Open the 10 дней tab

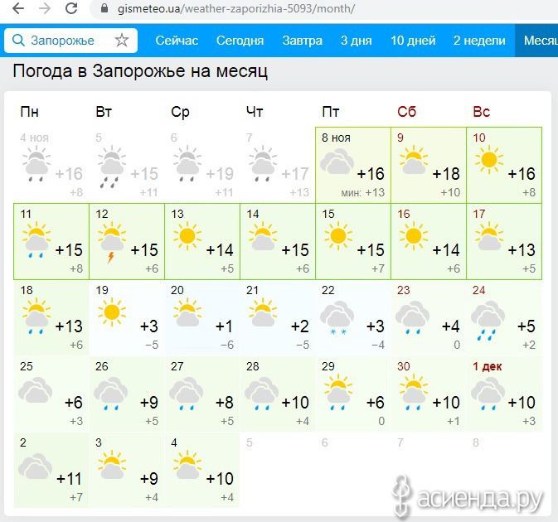[x=413, y=41]
